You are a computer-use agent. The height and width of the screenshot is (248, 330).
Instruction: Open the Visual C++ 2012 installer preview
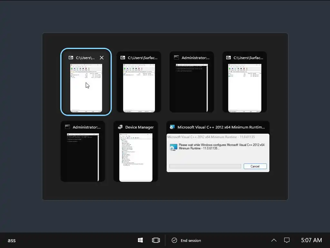[218, 153]
